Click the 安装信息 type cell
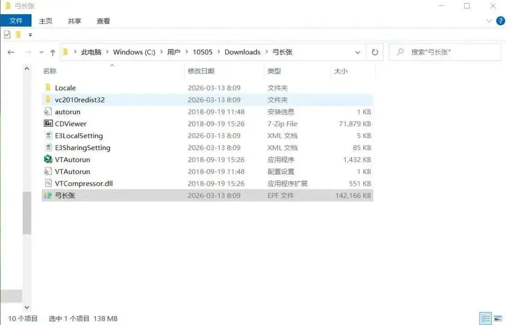Screen dimensions: 506x325 [x=281, y=112]
